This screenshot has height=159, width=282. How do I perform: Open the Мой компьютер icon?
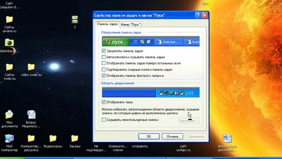[x=9, y=138]
